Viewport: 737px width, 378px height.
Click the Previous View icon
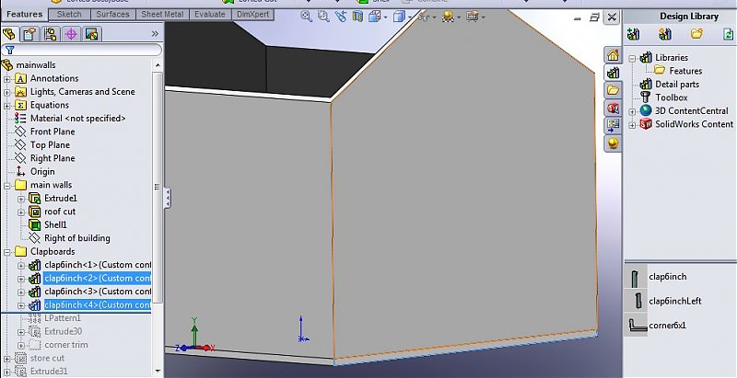coord(340,17)
